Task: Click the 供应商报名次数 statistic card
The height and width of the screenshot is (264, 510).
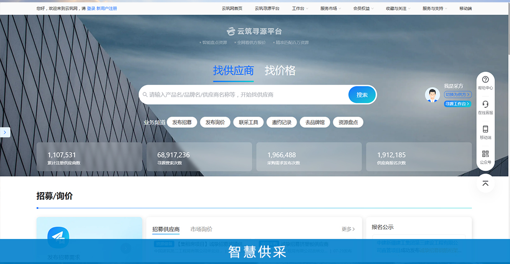Action: coord(419,157)
